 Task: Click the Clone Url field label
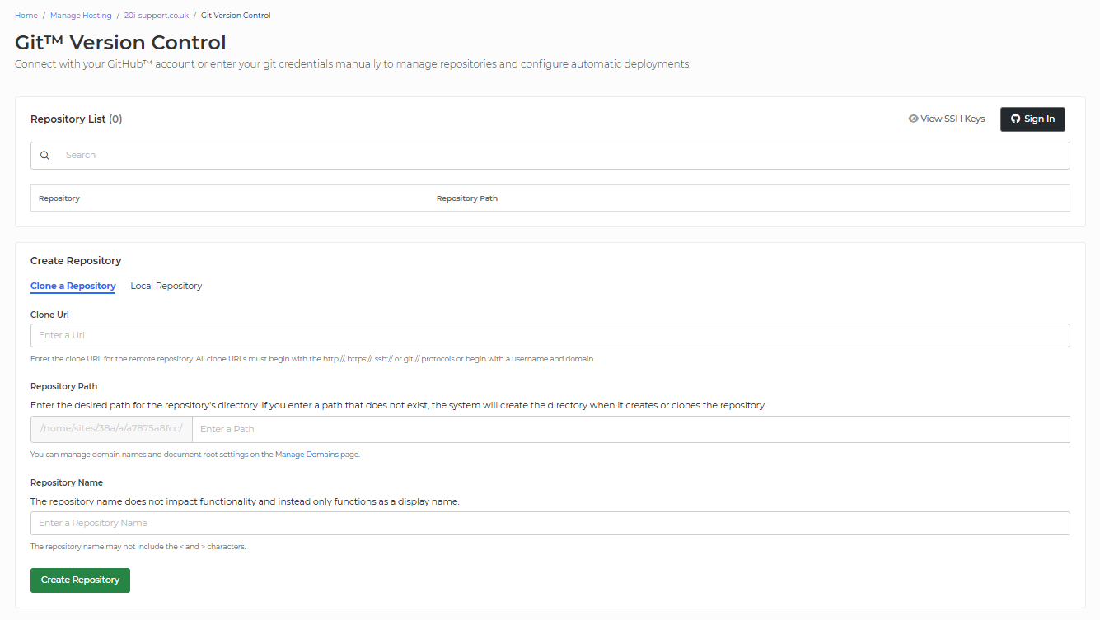click(x=49, y=315)
